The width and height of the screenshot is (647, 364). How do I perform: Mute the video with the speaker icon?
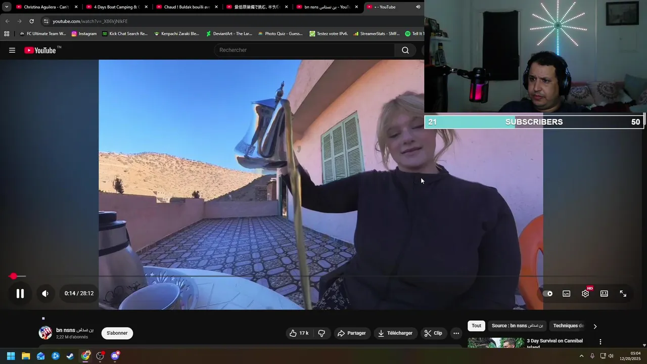45,293
